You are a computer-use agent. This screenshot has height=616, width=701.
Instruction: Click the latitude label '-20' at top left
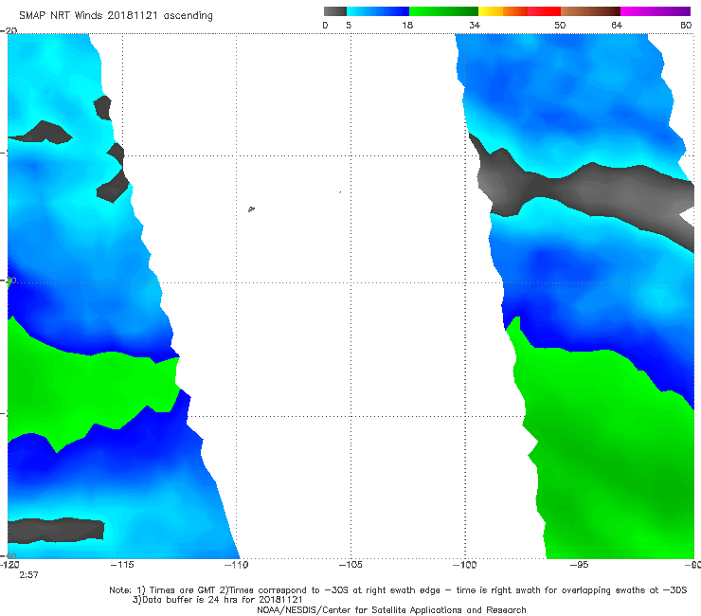tap(9, 30)
